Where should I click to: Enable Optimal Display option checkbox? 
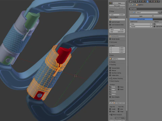pos(155,27)
